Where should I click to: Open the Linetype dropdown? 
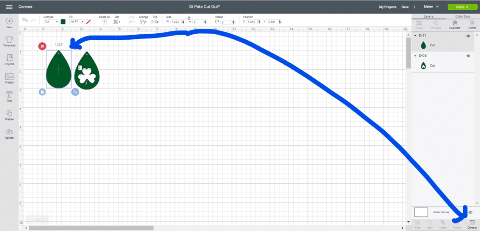(x=51, y=22)
